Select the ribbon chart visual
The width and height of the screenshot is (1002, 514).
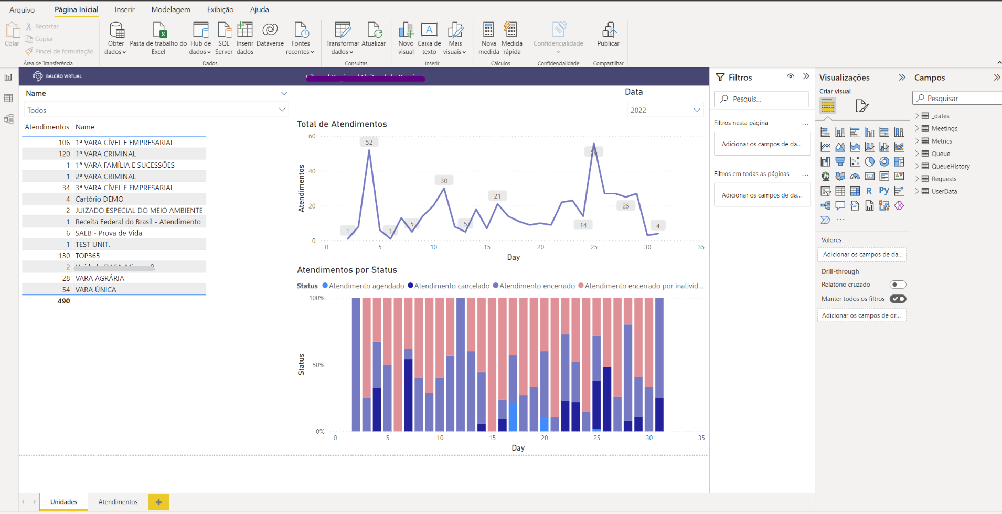coord(899,147)
